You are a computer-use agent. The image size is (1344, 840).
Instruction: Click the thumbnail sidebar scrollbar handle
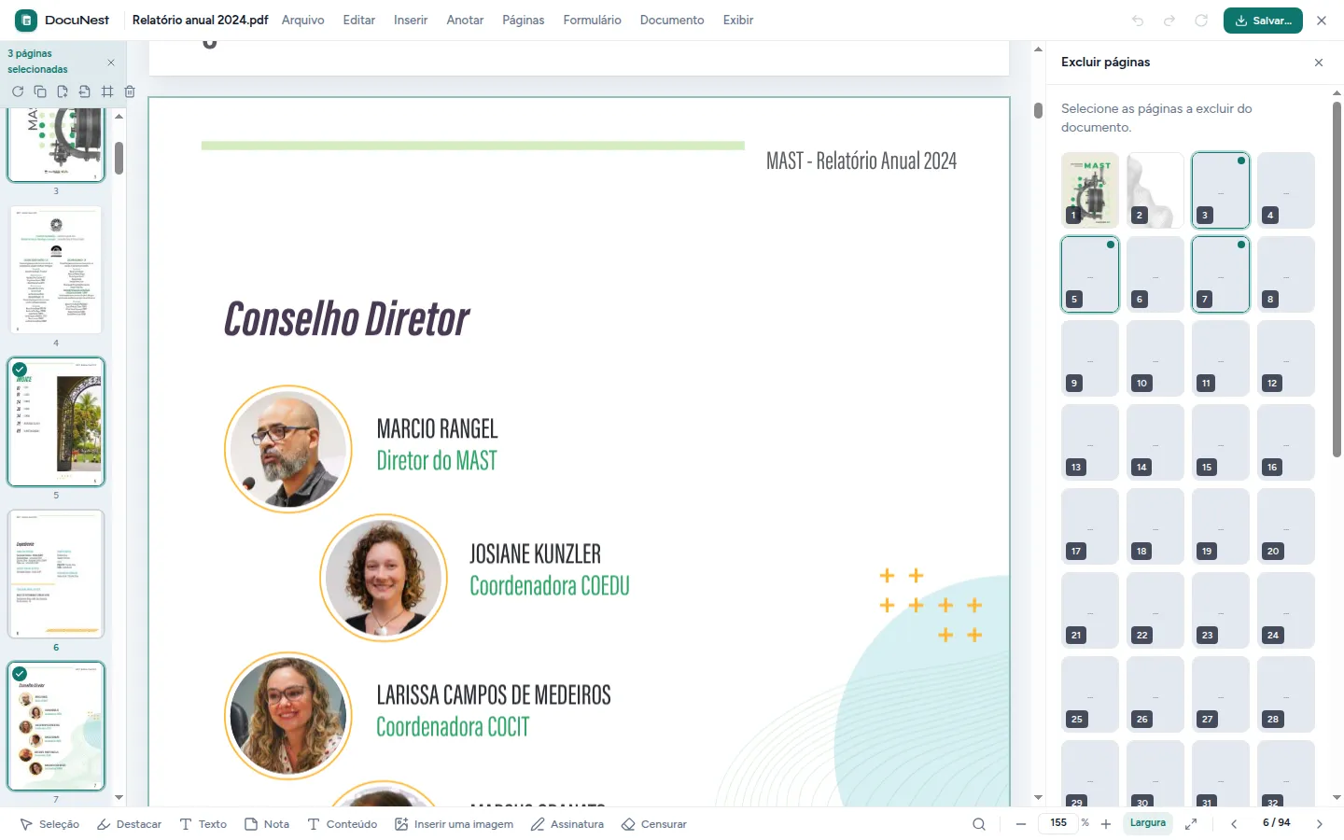point(119,158)
